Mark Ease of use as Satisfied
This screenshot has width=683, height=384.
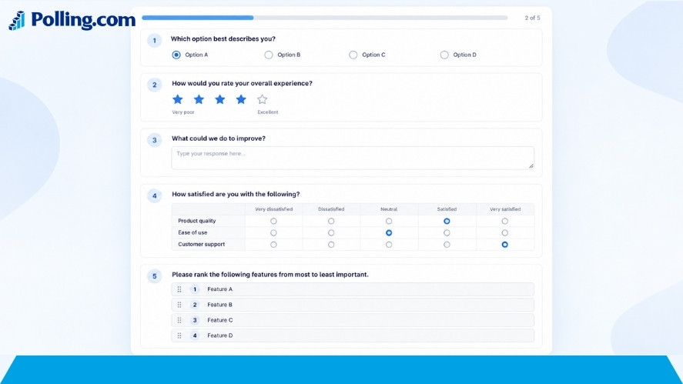pyautogui.click(x=447, y=233)
